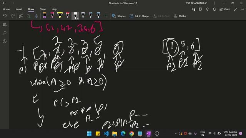Add a new pen with plus icon

[x=106, y=16]
